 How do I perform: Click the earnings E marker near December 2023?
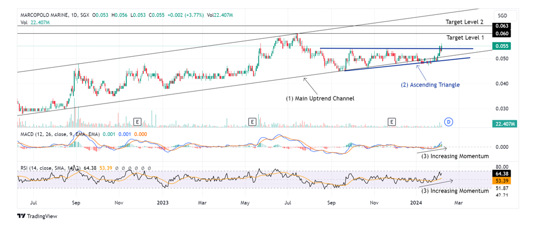point(392,121)
